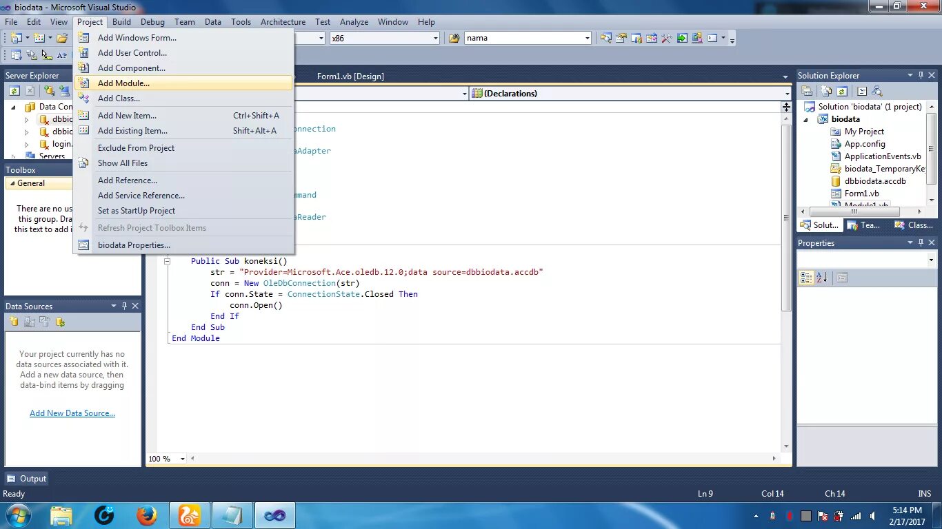Collapse the biodata project node
Viewport: 942px width, 529px height.
(806, 119)
